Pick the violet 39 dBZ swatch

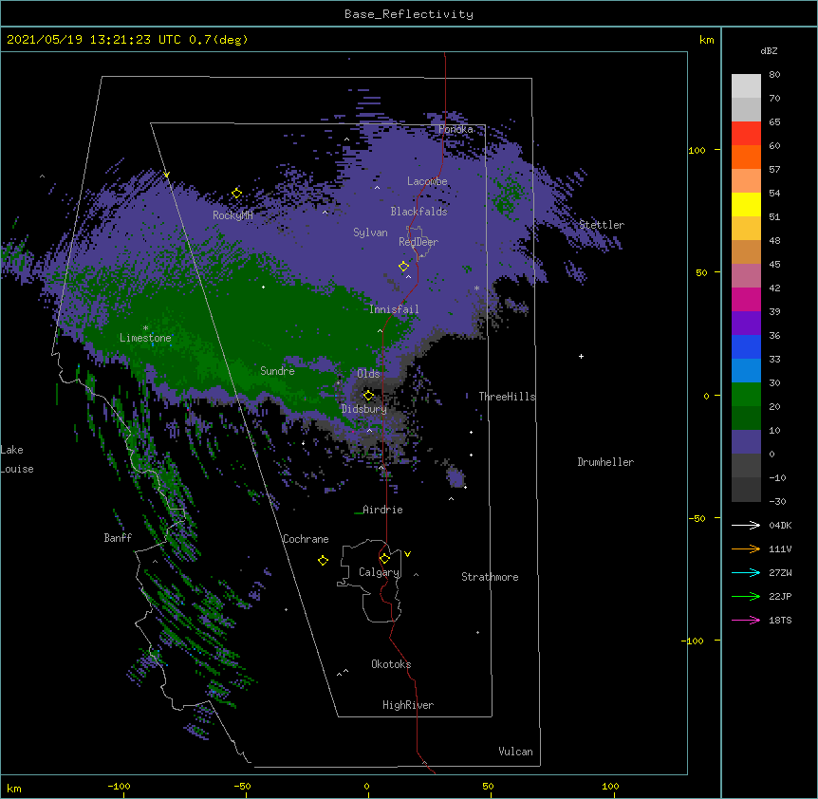tap(746, 323)
